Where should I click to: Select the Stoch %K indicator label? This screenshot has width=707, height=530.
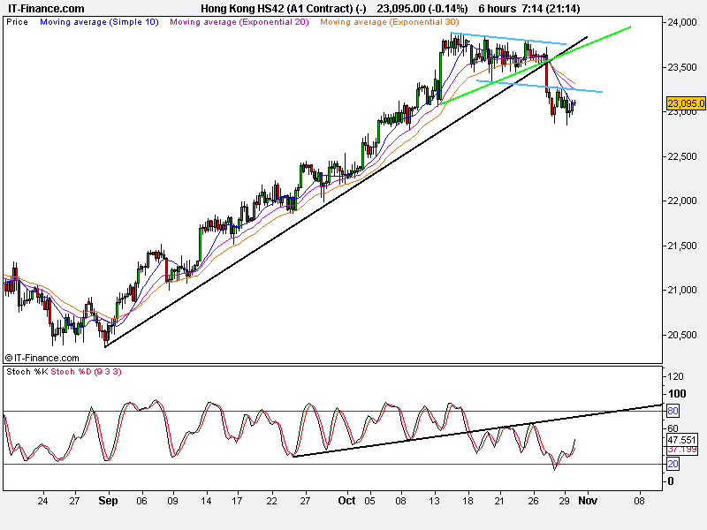coord(27,372)
